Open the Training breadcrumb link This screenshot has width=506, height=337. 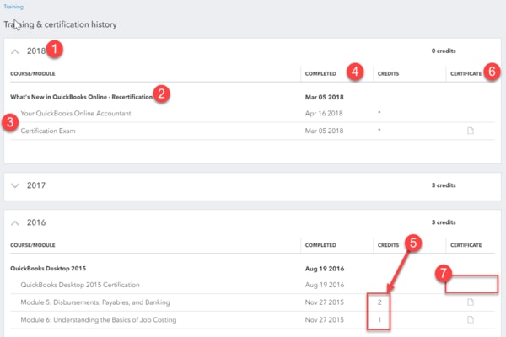[13, 7]
